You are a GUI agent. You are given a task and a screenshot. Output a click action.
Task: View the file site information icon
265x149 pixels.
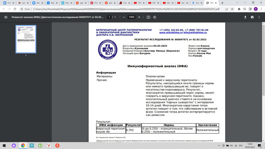[x=22, y=9]
